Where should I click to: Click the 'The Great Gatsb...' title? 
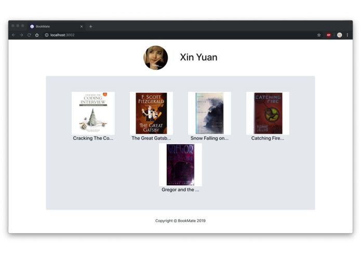tap(151, 138)
